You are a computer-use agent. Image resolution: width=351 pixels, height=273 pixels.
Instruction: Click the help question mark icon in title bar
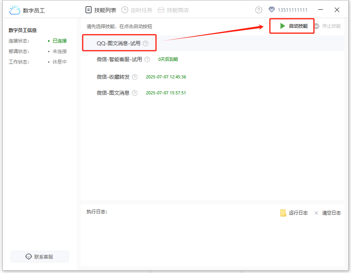259,10
